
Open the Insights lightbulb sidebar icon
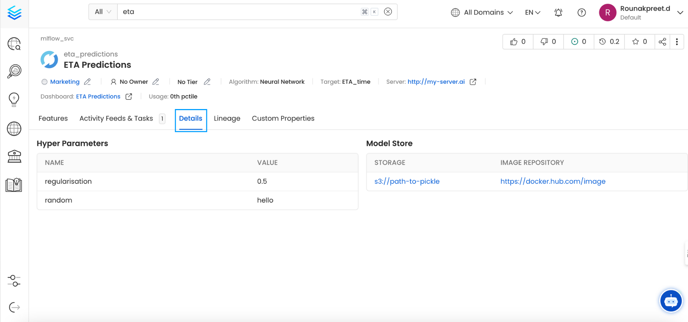(14, 99)
